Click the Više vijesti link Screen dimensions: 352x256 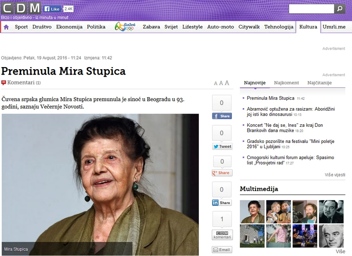335,175
